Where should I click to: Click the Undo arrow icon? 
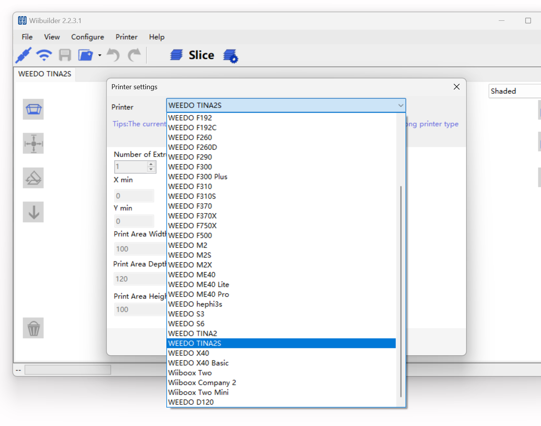(x=113, y=55)
